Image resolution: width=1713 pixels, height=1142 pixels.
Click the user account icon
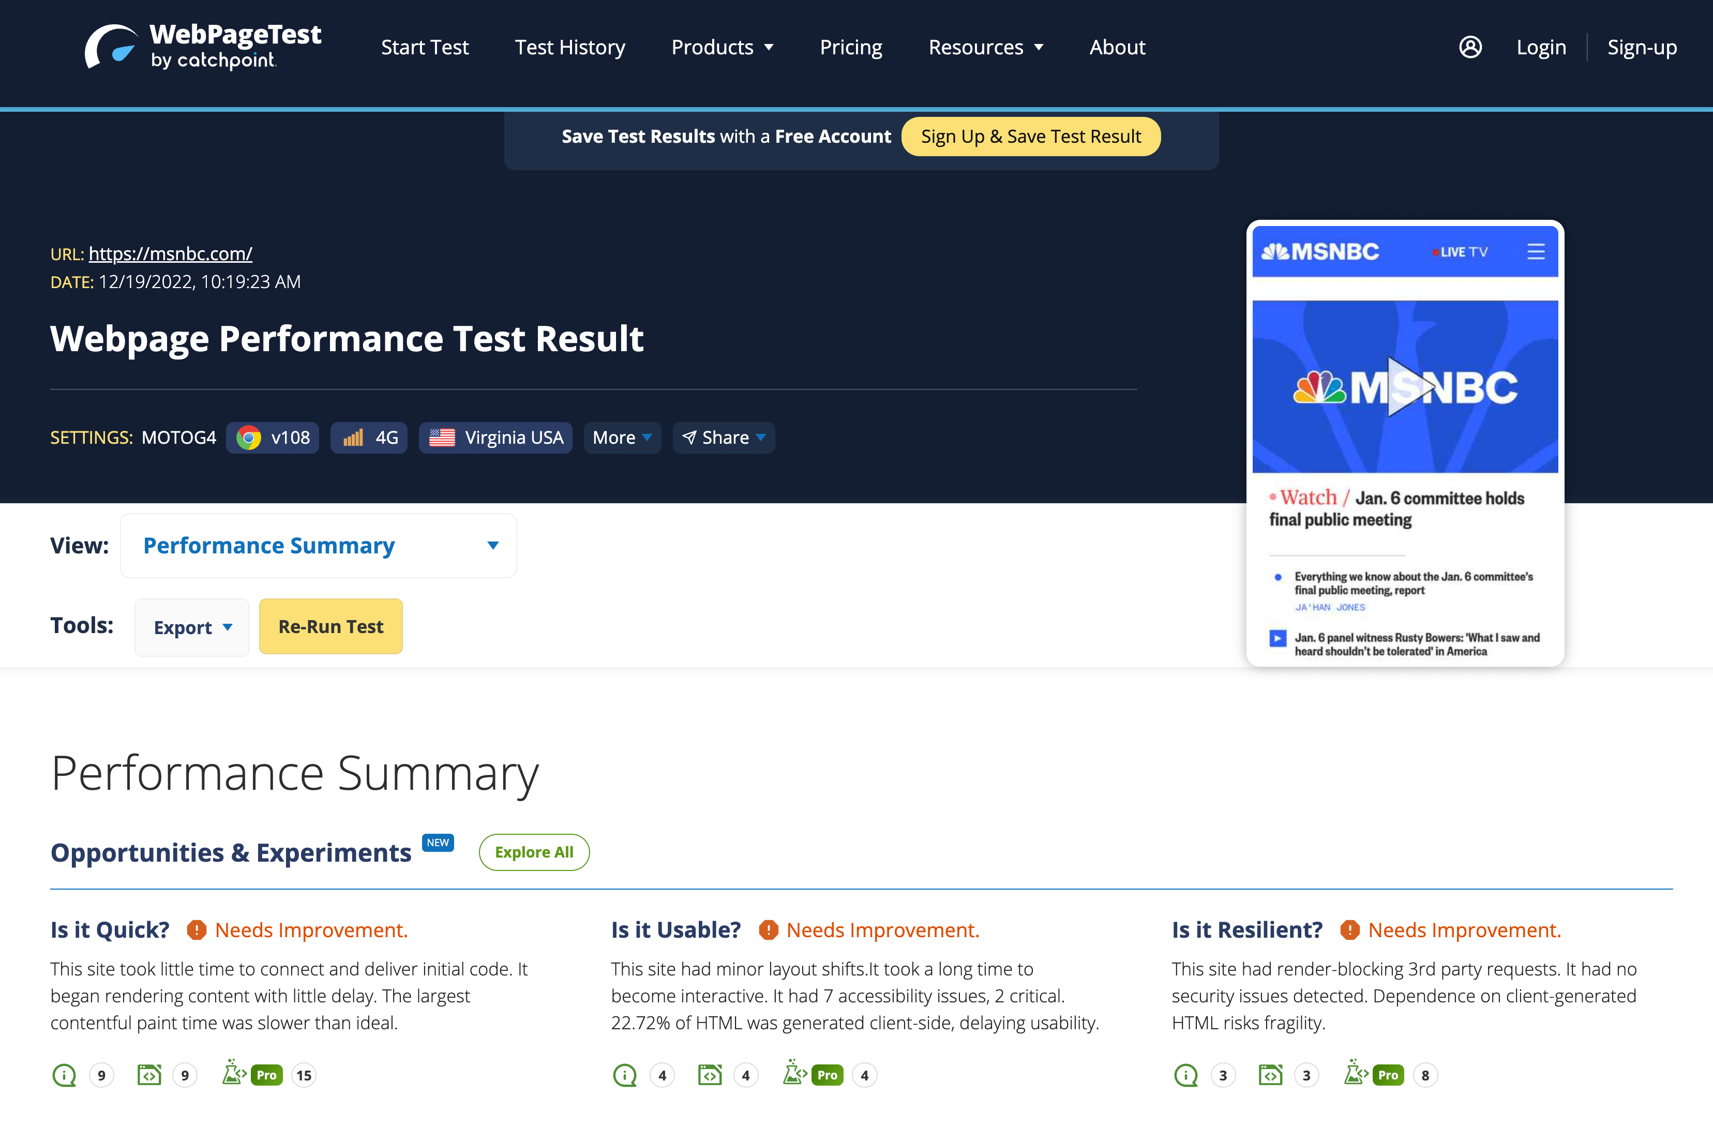pyautogui.click(x=1472, y=47)
